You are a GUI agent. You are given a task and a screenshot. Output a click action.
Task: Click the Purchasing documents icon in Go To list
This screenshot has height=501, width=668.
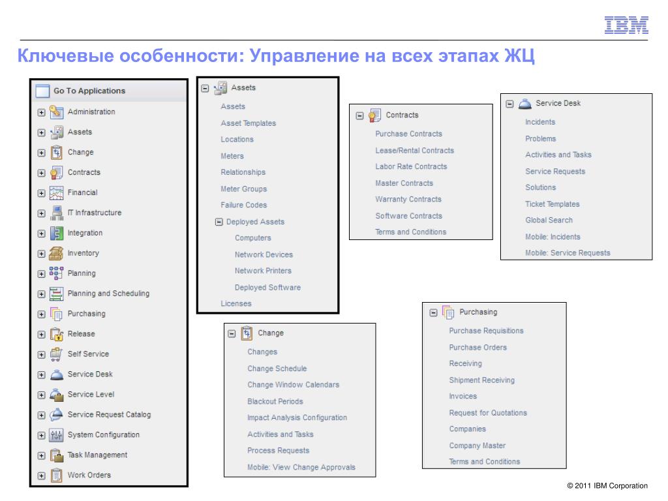(x=56, y=314)
